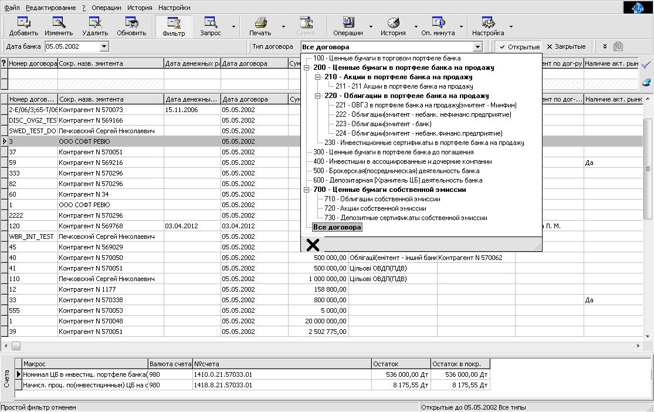Click the Запрос toolbar icon
The image size is (654, 412).
point(210,26)
